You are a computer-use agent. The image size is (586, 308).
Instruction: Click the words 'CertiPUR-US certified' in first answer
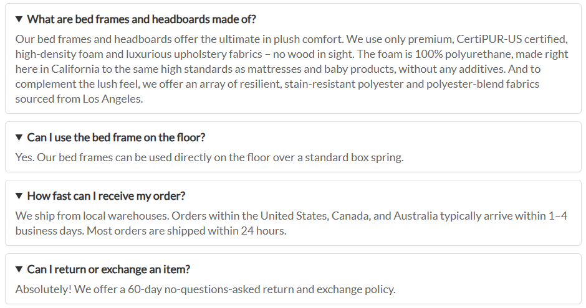(x=512, y=39)
